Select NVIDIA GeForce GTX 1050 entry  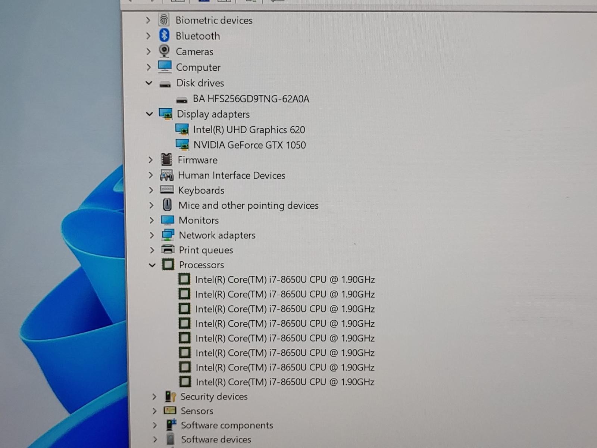coord(250,145)
